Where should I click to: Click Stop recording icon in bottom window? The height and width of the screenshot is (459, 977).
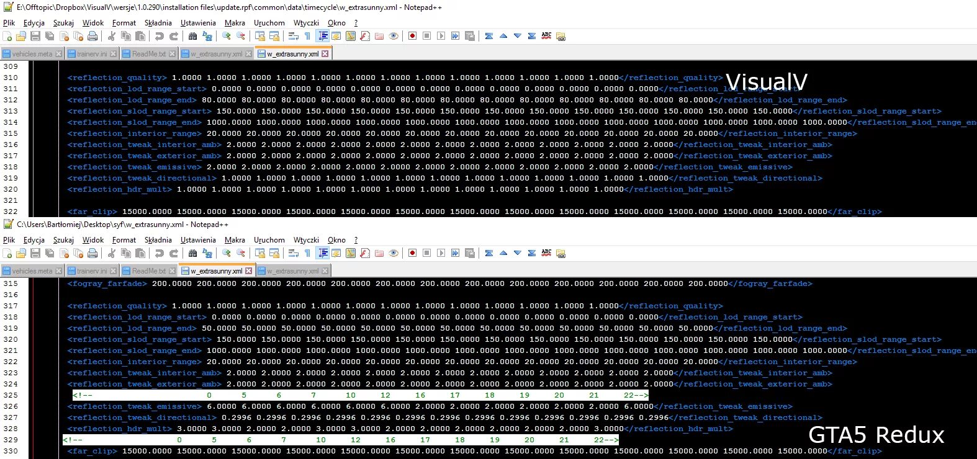pyautogui.click(x=426, y=253)
